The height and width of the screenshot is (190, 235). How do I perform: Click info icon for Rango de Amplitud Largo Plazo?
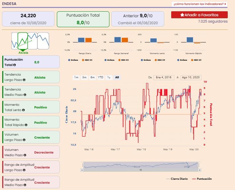click(x=24, y=170)
